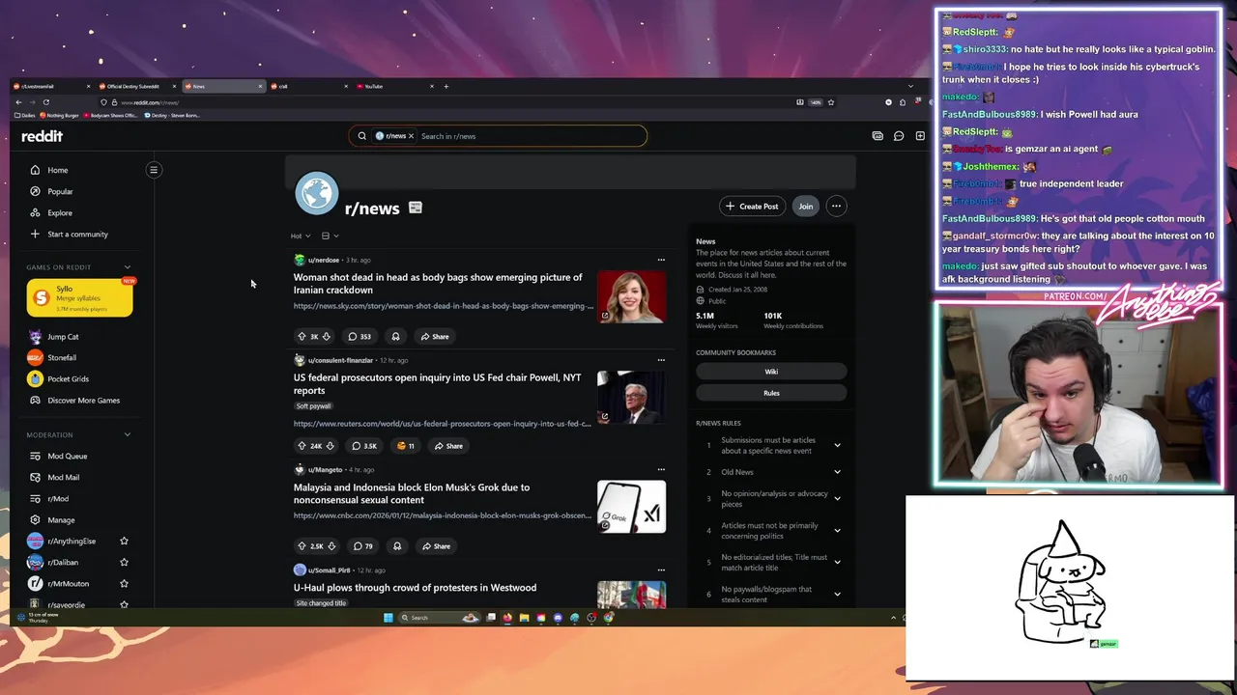
Task: Open the Rules community bookmark
Action: click(771, 393)
